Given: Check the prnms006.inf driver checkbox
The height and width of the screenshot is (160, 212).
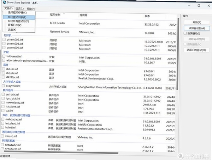Looking at the screenshot, I should (4, 39).
